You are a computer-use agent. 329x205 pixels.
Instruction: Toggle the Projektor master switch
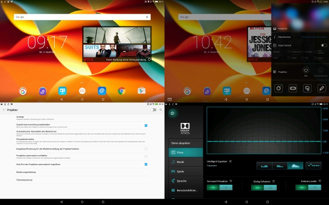pos(154,110)
